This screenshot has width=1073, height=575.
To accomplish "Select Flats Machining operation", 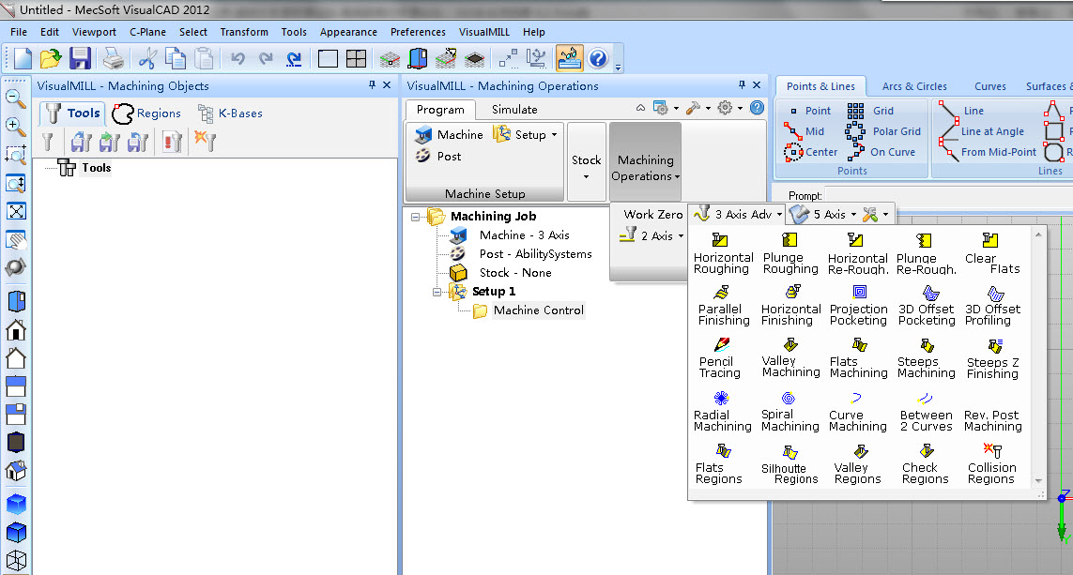I will click(858, 358).
